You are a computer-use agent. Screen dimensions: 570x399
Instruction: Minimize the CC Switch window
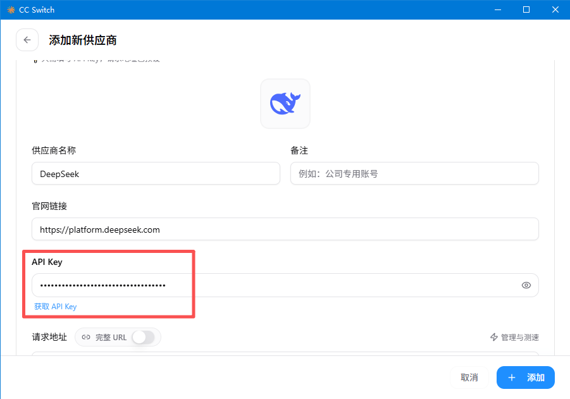(x=498, y=10)
